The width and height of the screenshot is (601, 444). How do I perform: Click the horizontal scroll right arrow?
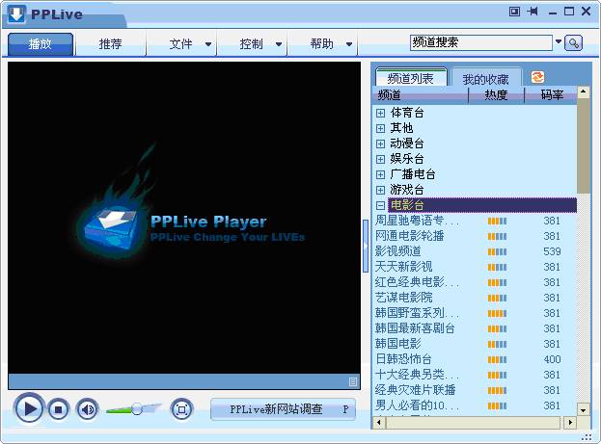(570, 423)
